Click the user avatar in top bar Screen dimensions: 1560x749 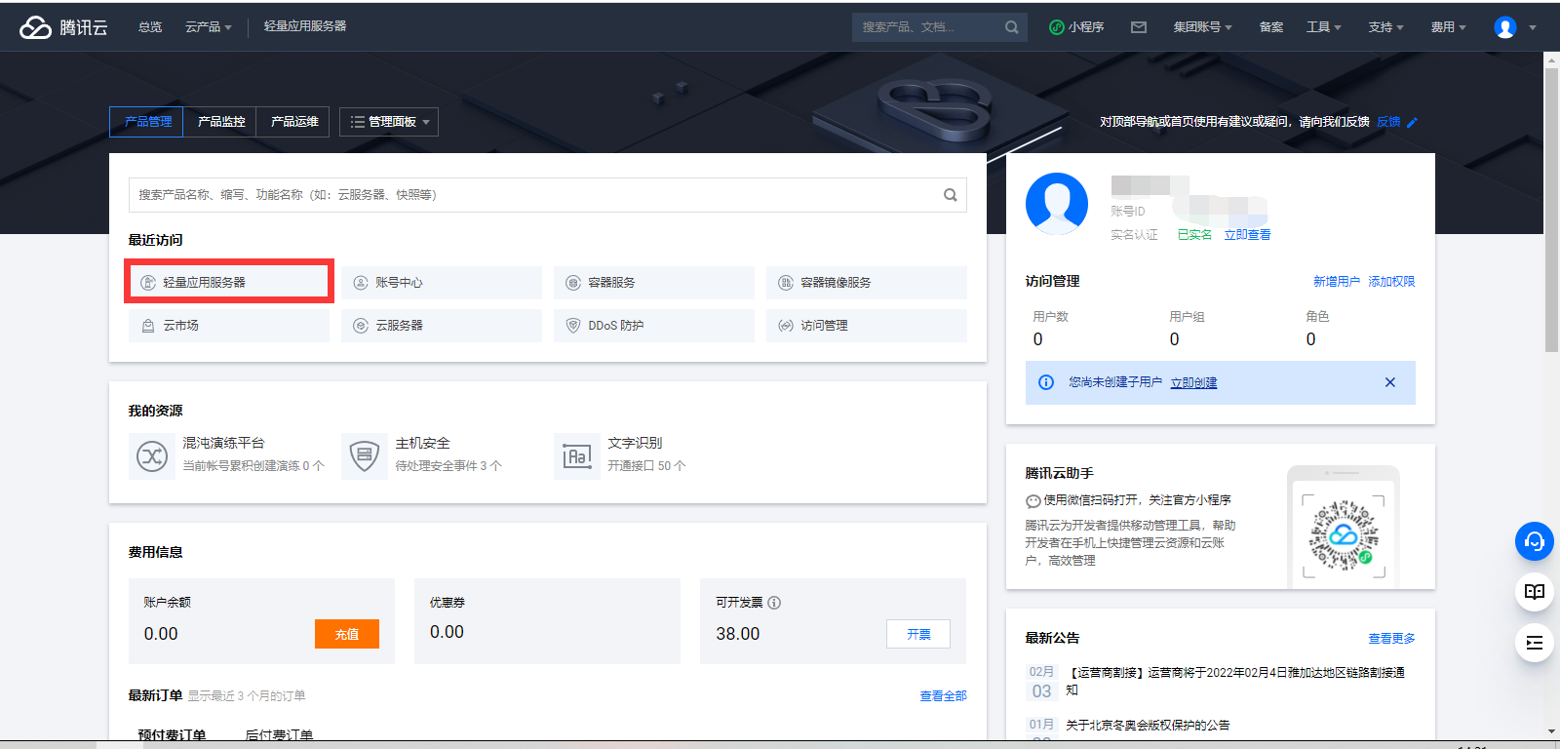point(1505,27)
